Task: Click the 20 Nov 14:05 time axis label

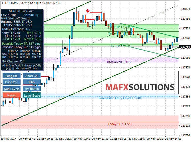Action: [173, 139]
